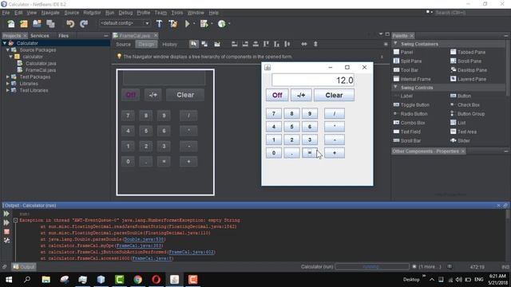Click the Build Project hammer icon
511x287 pixels.
(x=159, y=24)
